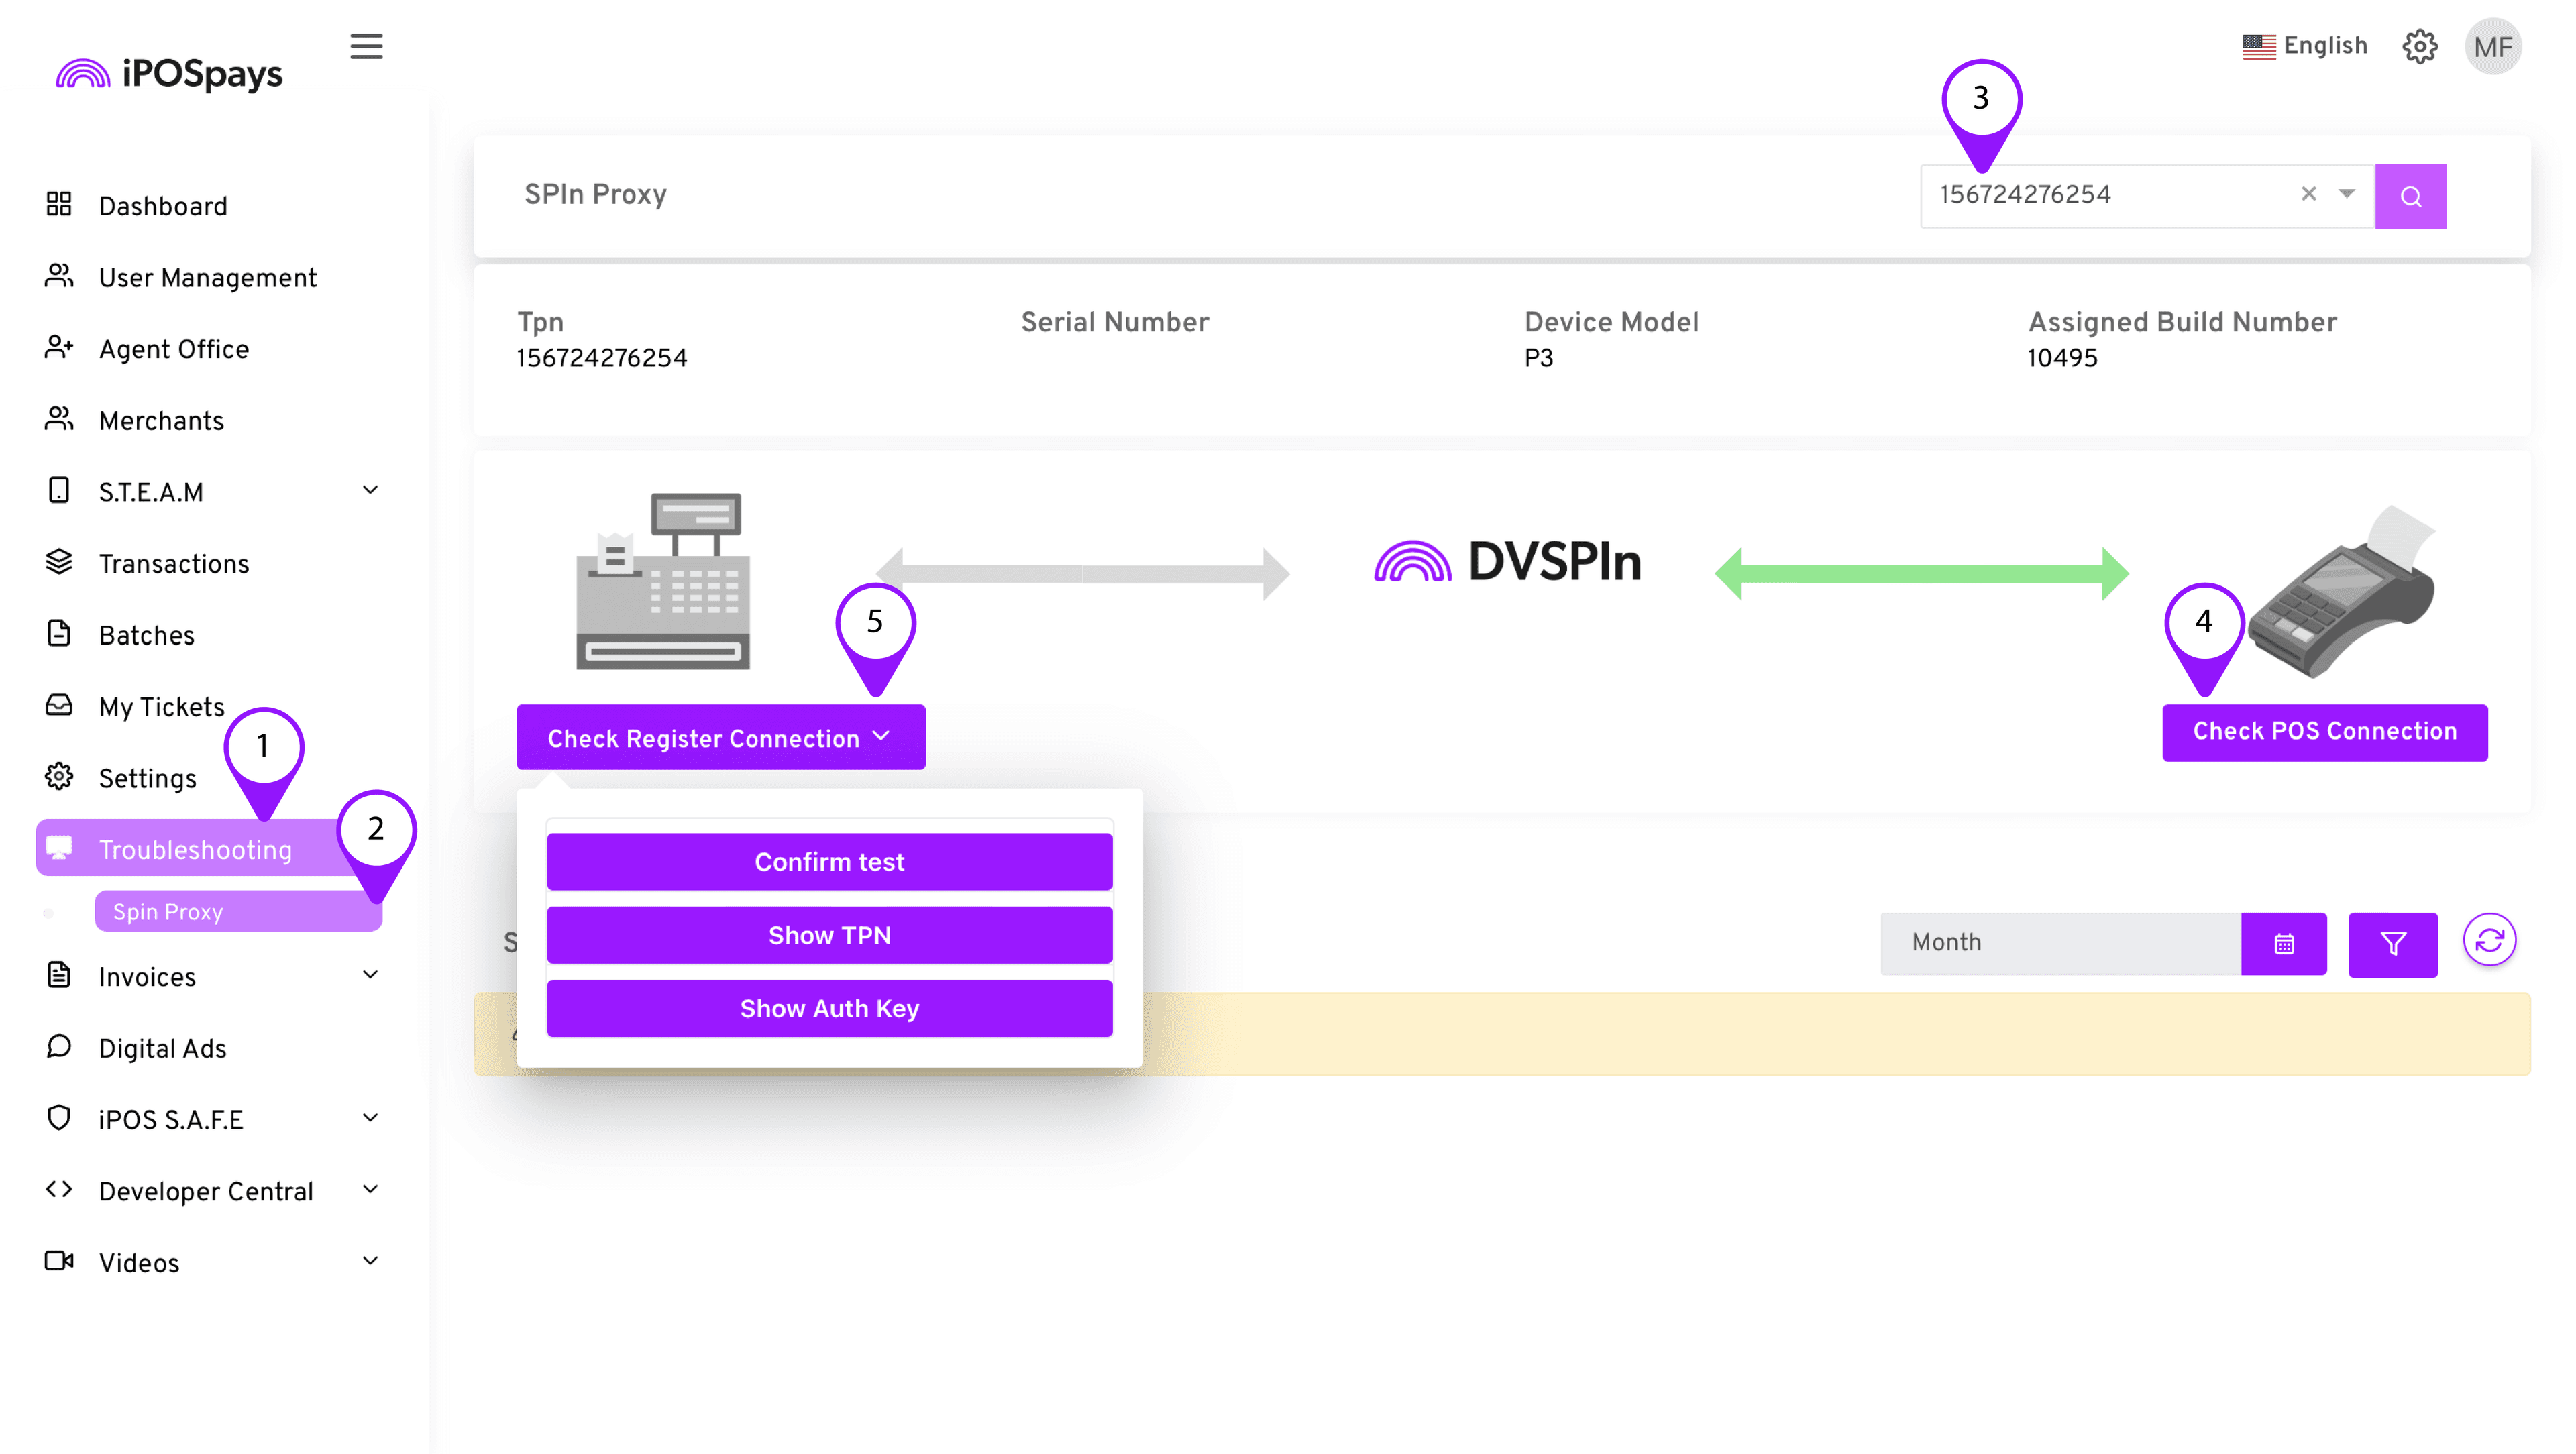Screen dimensions: 2576x1454
Task: Open the calendar date picker button
Action: (2284, 944)
